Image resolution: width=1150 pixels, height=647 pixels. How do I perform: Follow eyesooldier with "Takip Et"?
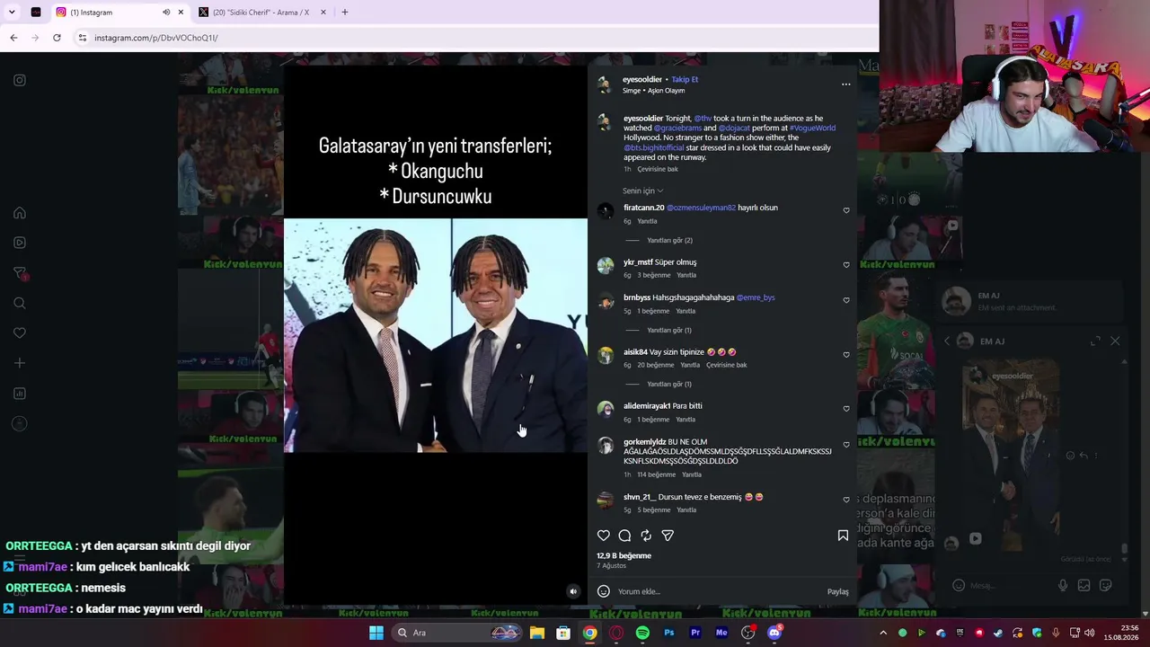click(685, 79)
